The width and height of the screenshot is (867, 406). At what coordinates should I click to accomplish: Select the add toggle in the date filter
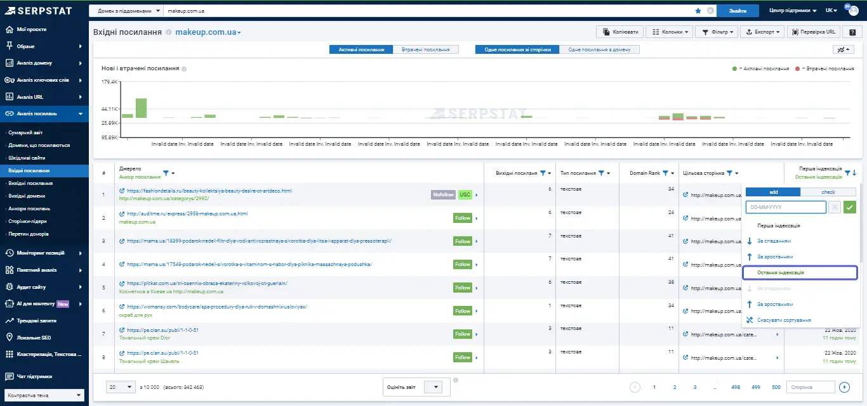tap(773, 192)
